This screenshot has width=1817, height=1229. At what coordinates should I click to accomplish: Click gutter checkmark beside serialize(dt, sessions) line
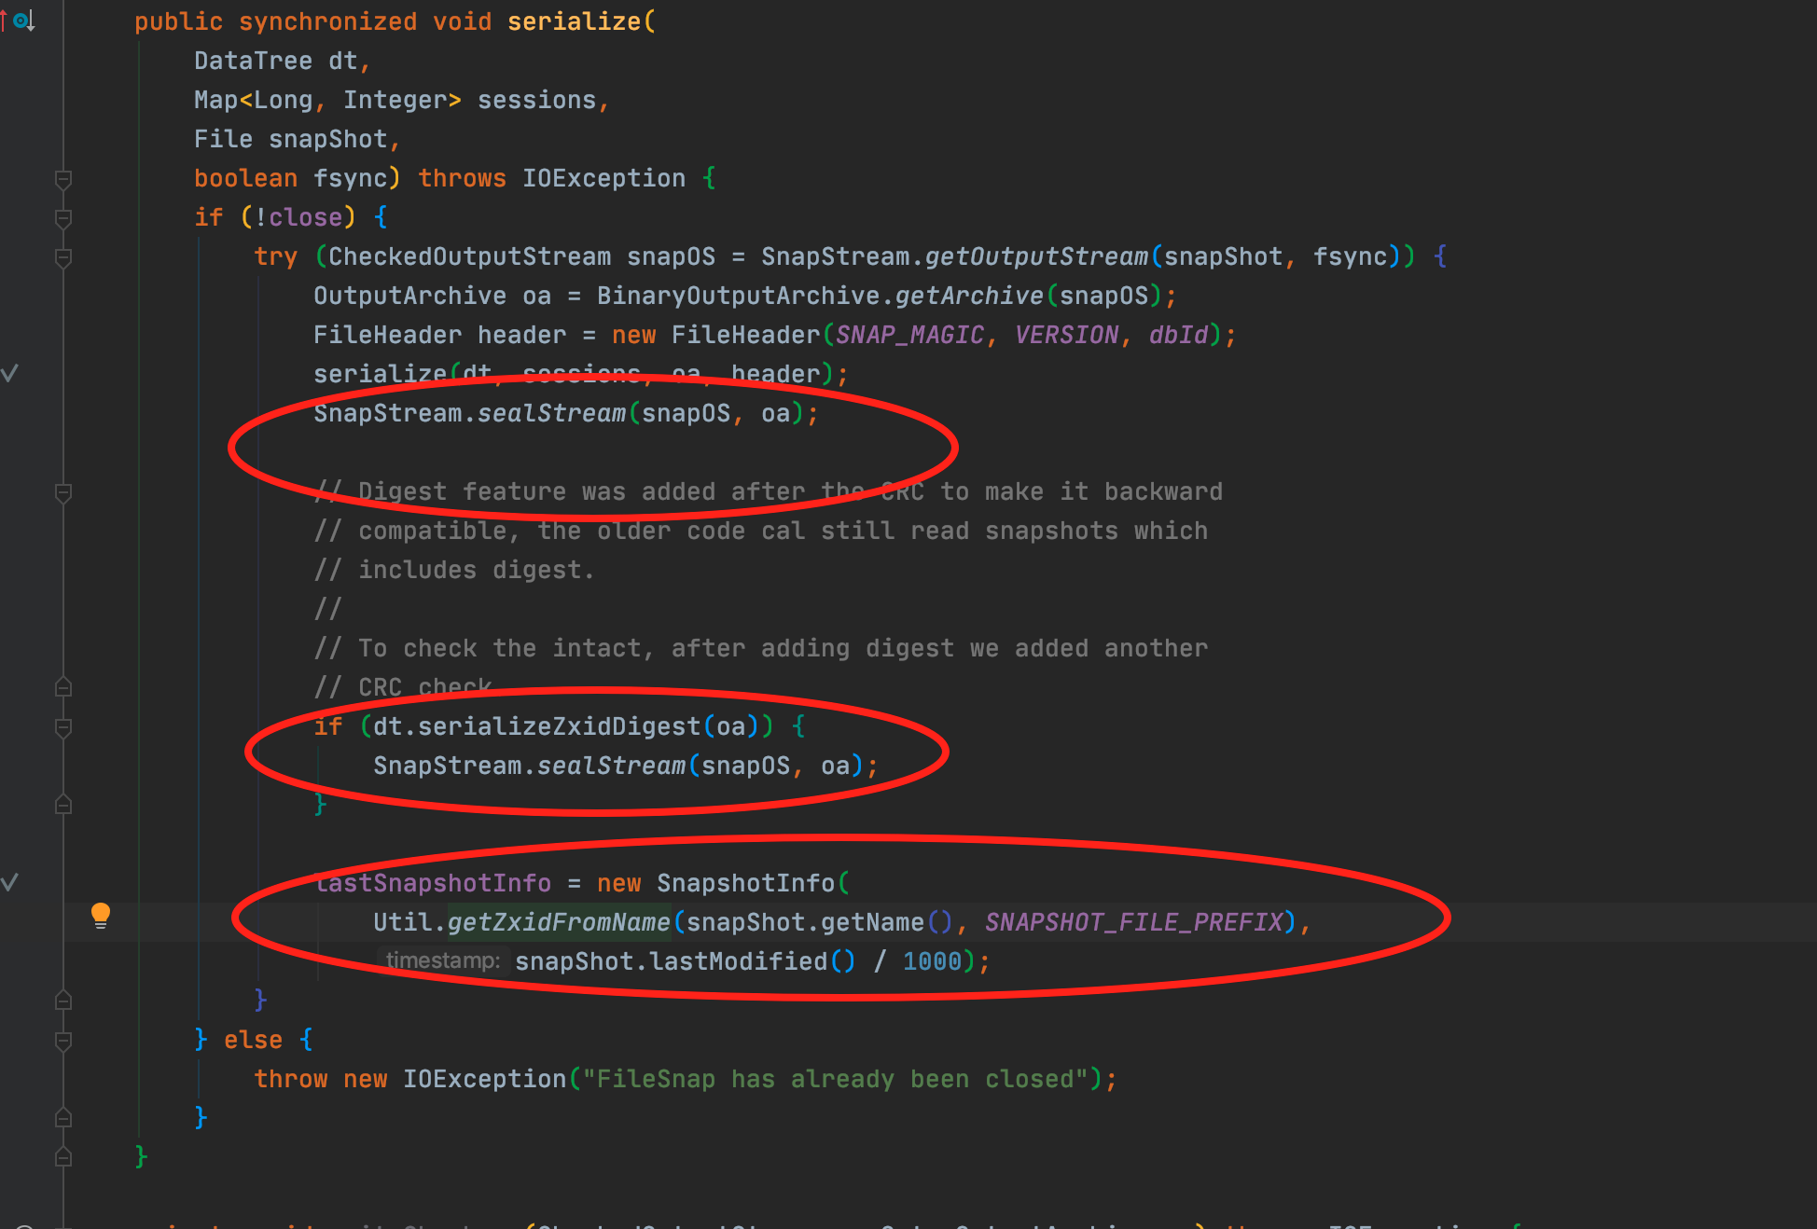click(9, 373)
